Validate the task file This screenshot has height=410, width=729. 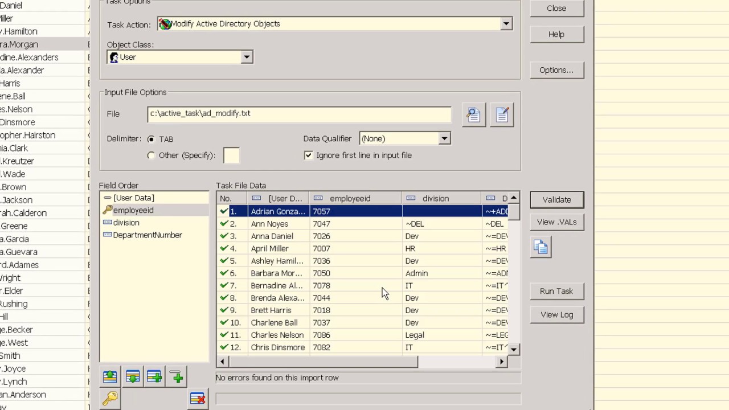[x=556, y=199]
